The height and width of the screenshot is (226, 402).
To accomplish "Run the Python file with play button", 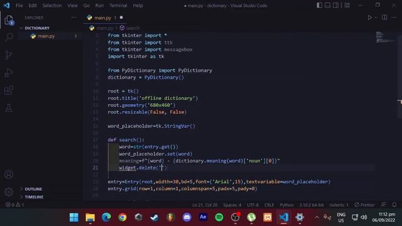I will point(369,18).
